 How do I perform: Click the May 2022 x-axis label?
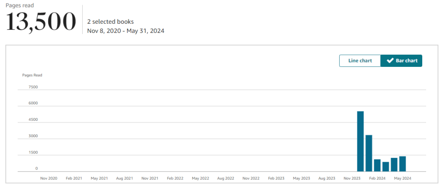201,178
